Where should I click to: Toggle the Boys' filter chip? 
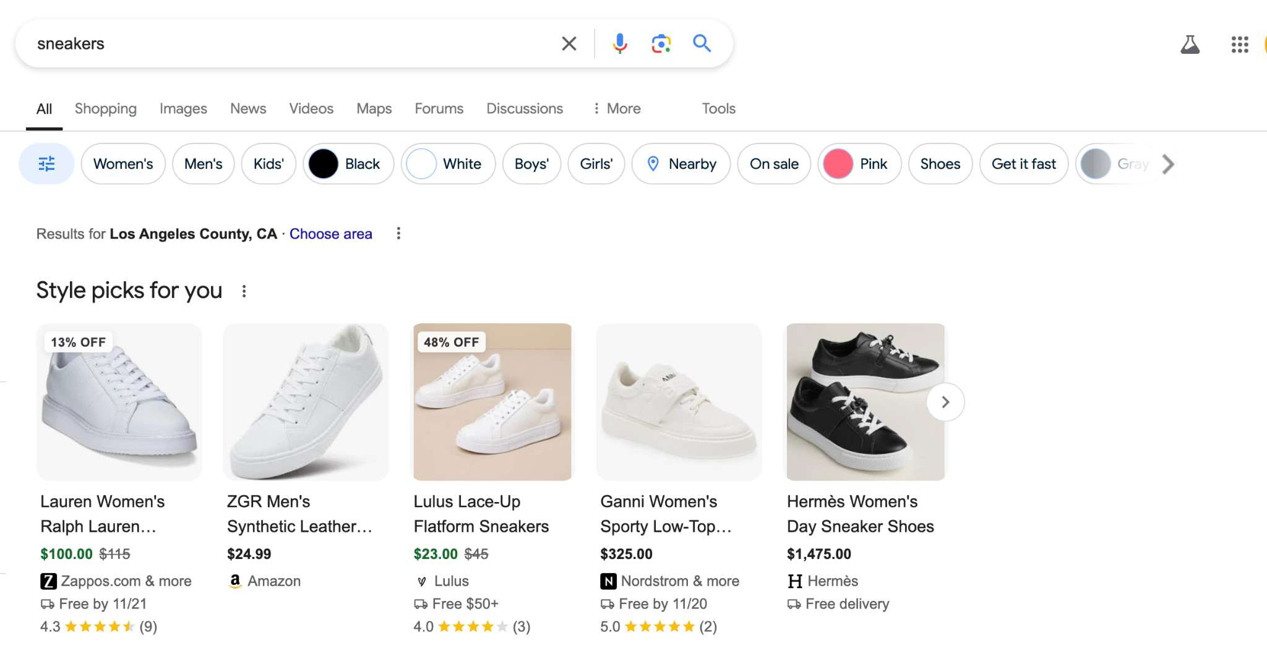coord(531,164)
